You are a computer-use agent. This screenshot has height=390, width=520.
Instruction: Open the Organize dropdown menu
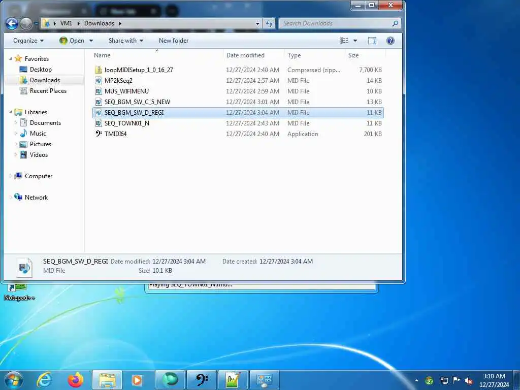(x=28, y=41)
